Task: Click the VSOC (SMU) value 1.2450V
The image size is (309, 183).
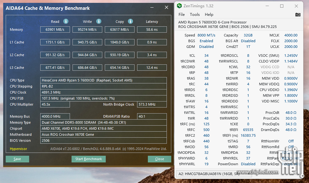Action: 291,56
